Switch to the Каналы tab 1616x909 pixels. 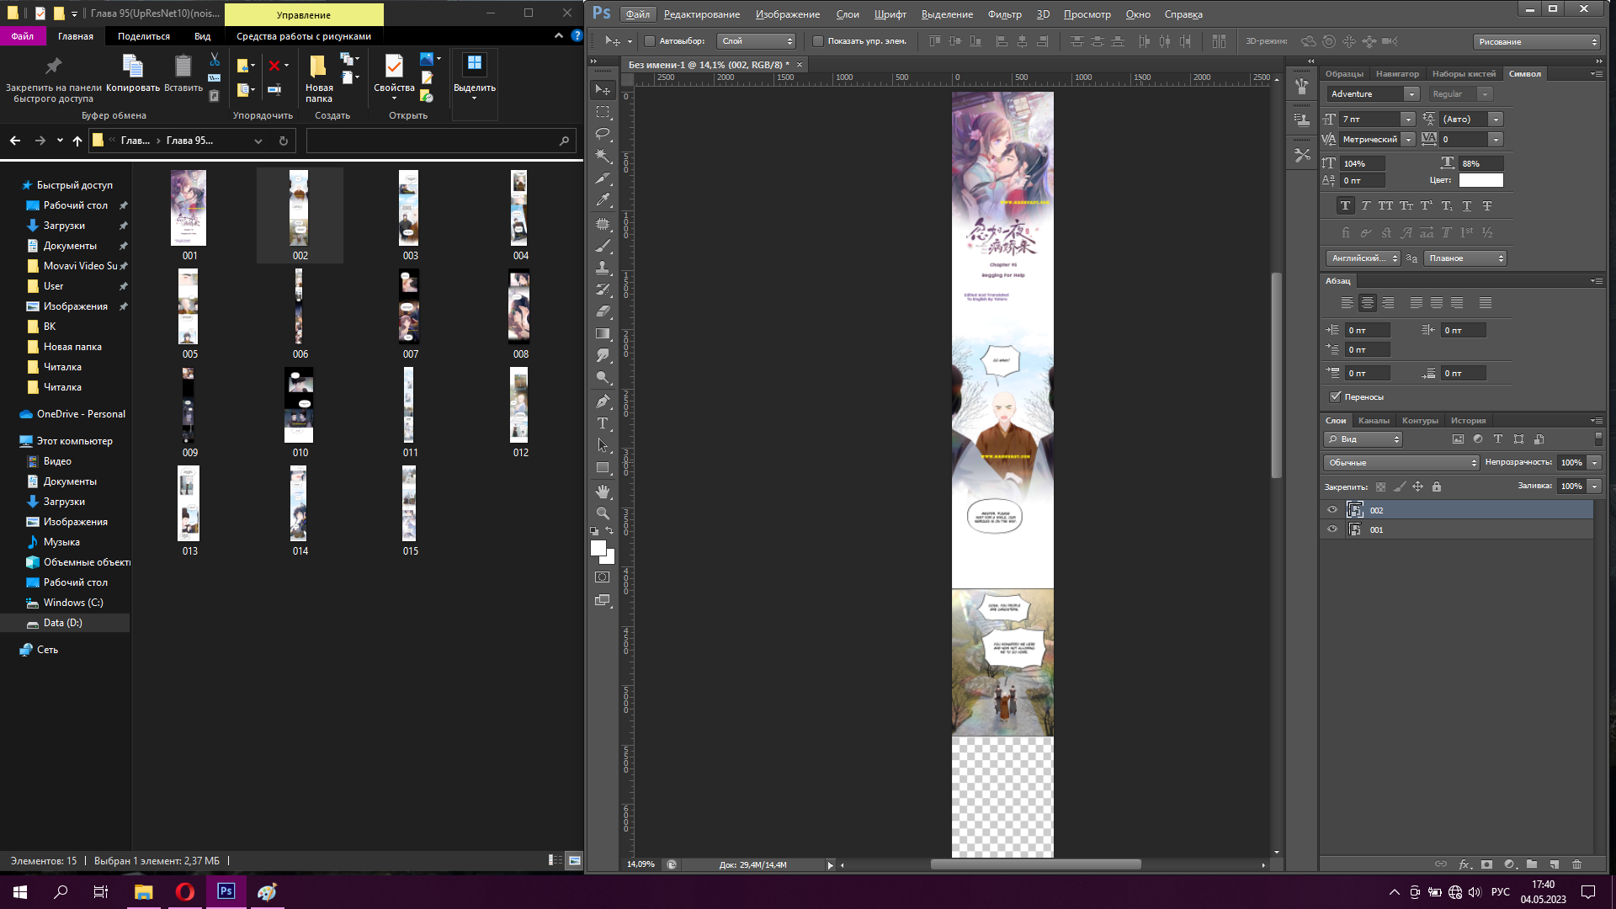click(x=1374, y=421)
